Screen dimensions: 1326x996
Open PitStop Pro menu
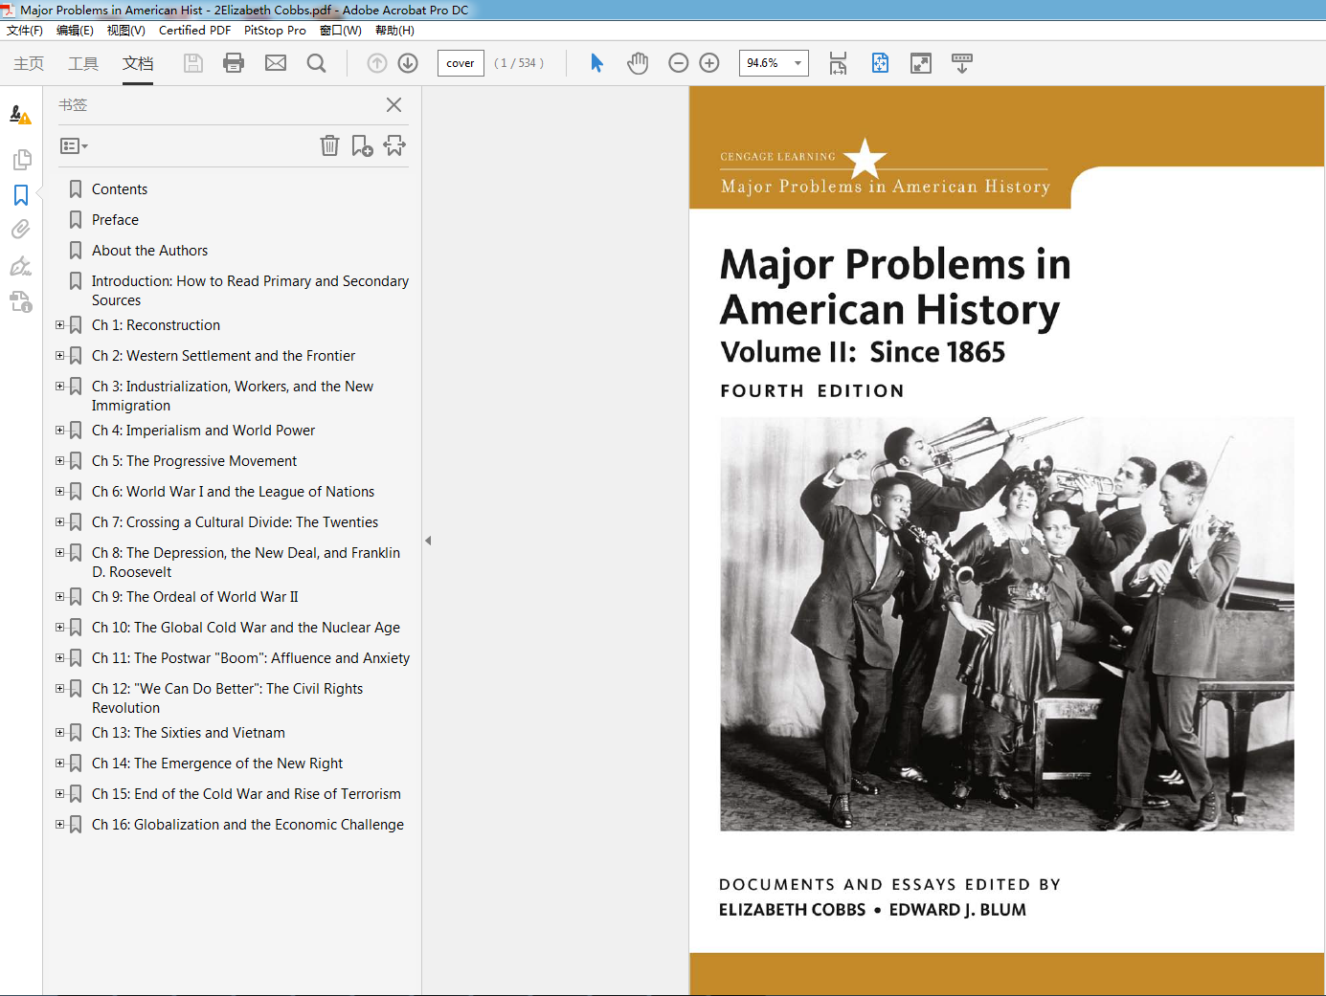tap(275, 31)
